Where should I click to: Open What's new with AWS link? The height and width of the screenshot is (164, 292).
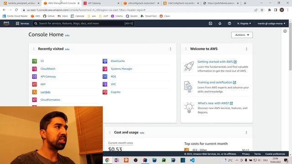point(215,103)
